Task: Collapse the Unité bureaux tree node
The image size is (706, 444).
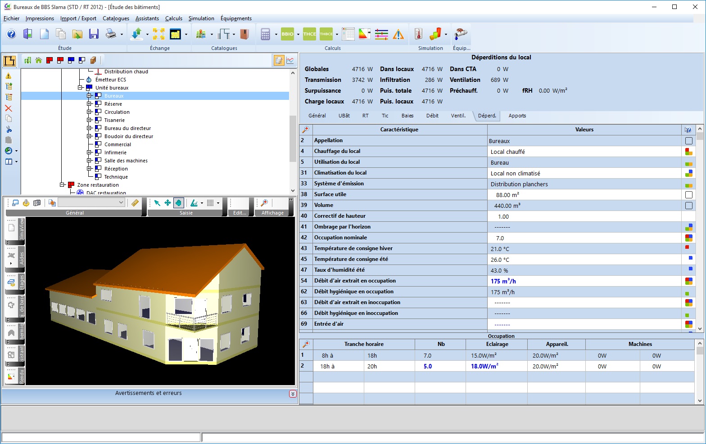Action: 80,88
